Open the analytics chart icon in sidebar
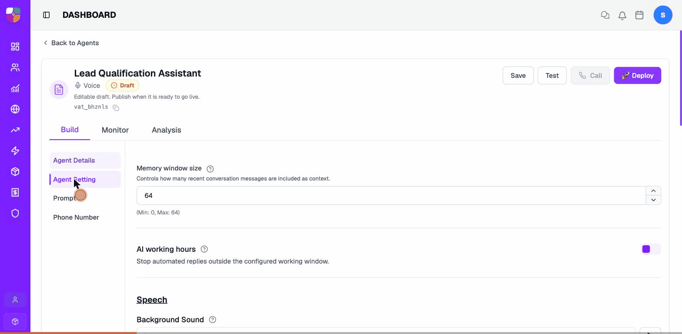682x334 pixels. (15, 88)
